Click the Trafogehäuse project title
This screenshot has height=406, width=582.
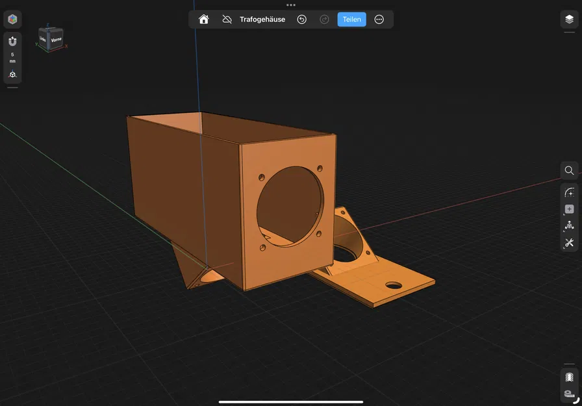(262, 19)
